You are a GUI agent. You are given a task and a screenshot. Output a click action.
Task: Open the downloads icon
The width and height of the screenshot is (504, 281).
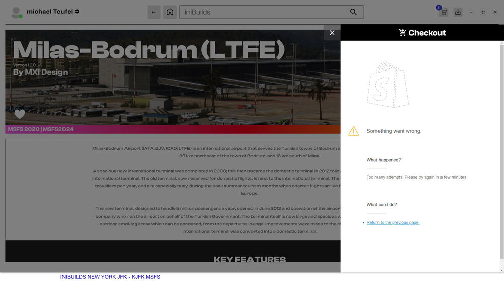458,12
